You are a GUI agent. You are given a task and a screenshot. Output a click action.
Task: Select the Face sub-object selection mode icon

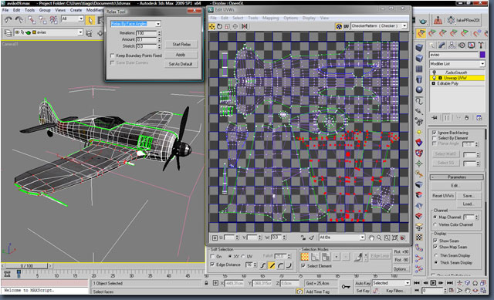point(326,257)
